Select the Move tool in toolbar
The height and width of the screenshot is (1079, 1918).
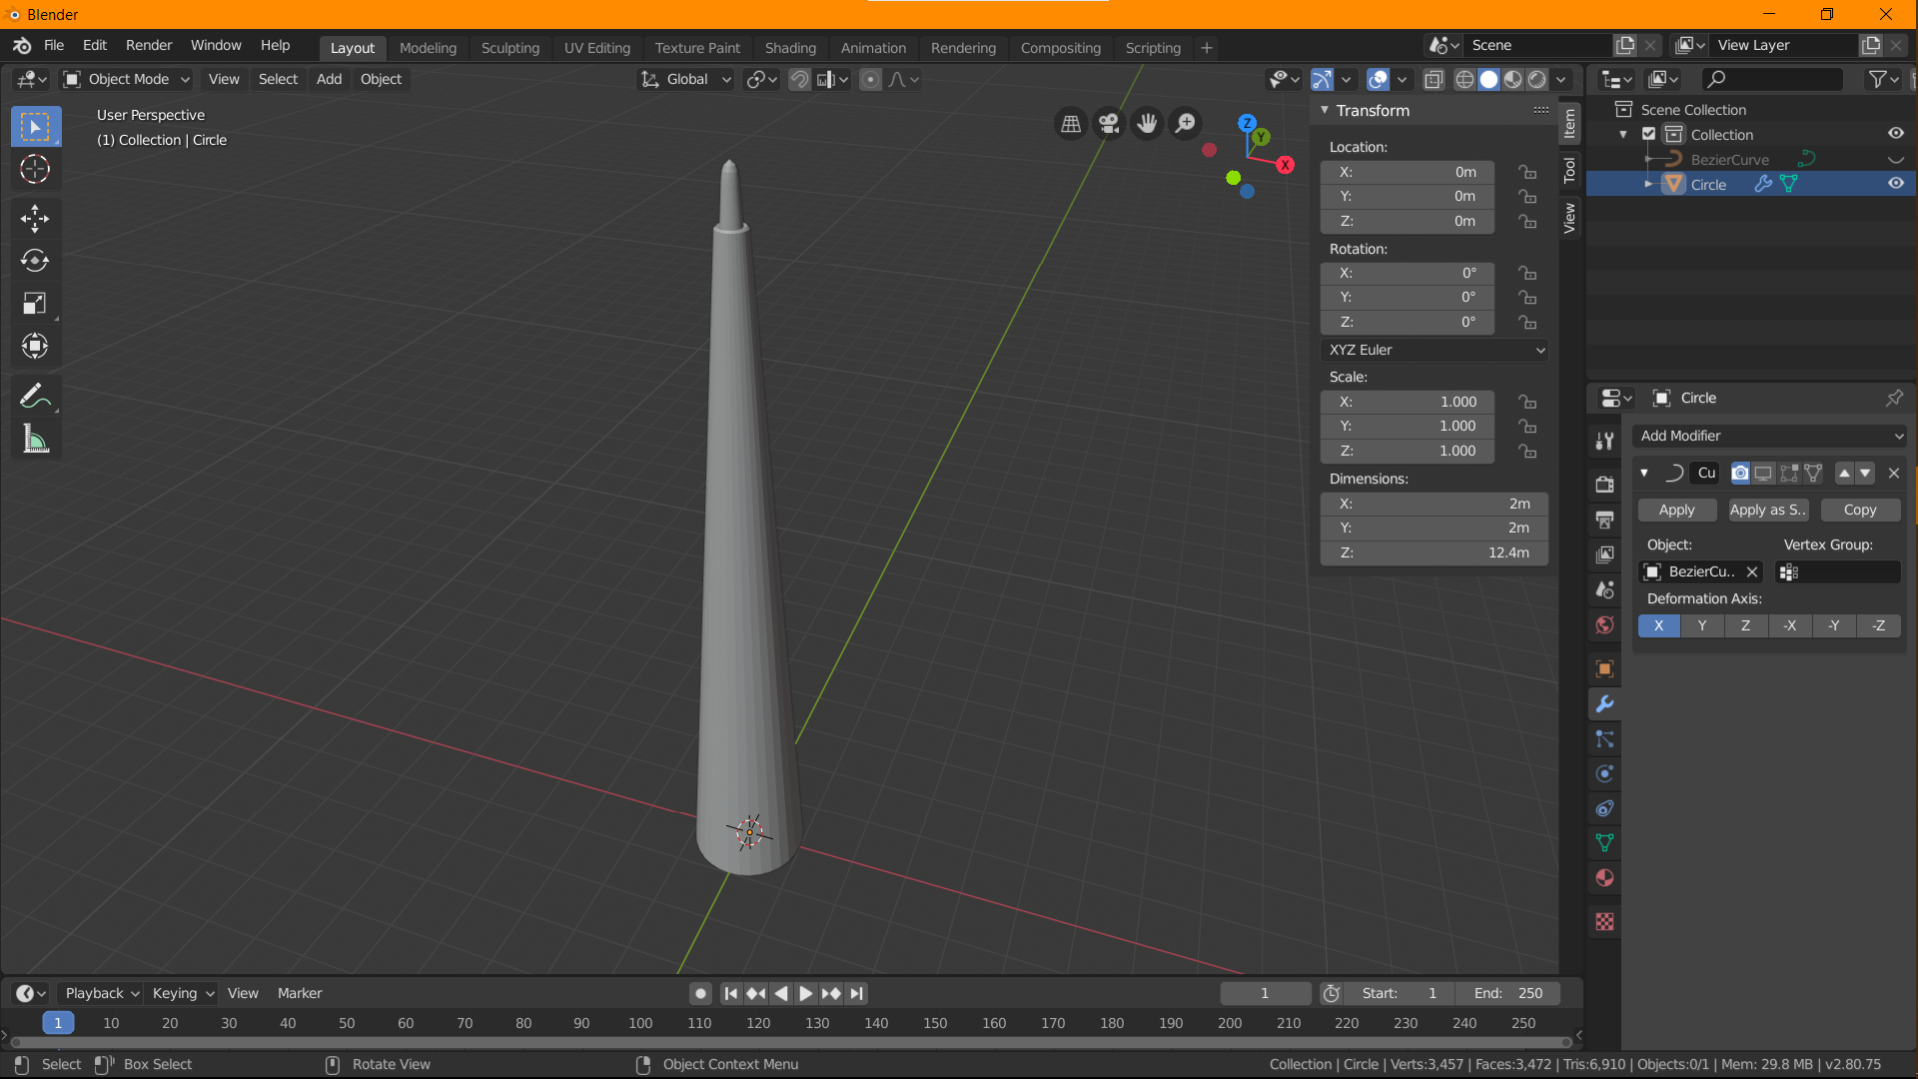click(35, 218)
